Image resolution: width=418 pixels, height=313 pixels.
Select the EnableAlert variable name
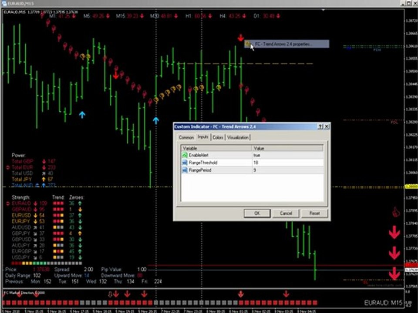pyautogui.click(x=199, y=155)
